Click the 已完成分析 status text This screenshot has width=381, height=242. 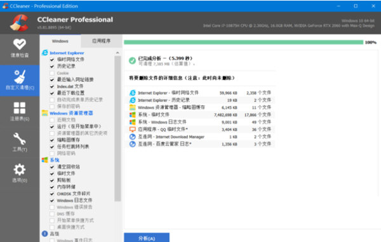(165, 58)
